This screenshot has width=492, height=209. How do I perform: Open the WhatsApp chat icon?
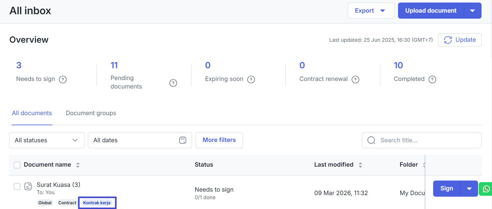tap(486, 189)
